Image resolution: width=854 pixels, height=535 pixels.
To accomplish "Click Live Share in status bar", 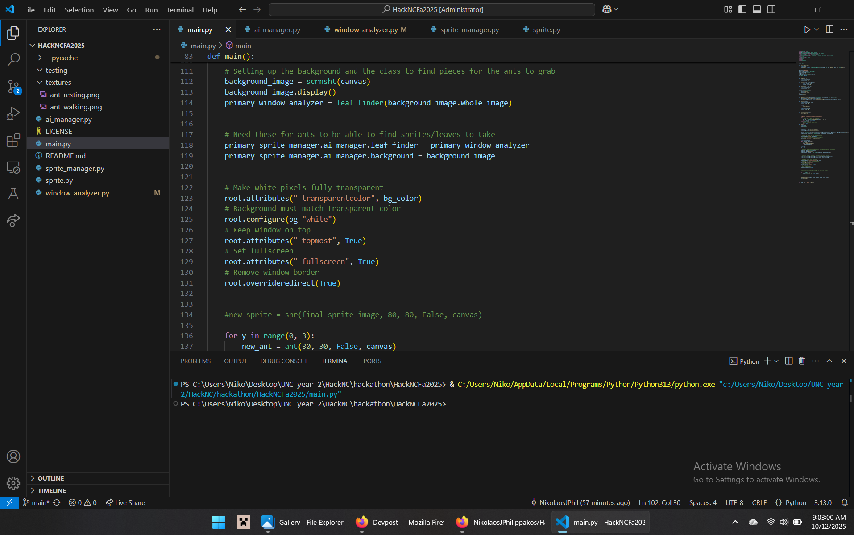I will click(x=125, y=503).
